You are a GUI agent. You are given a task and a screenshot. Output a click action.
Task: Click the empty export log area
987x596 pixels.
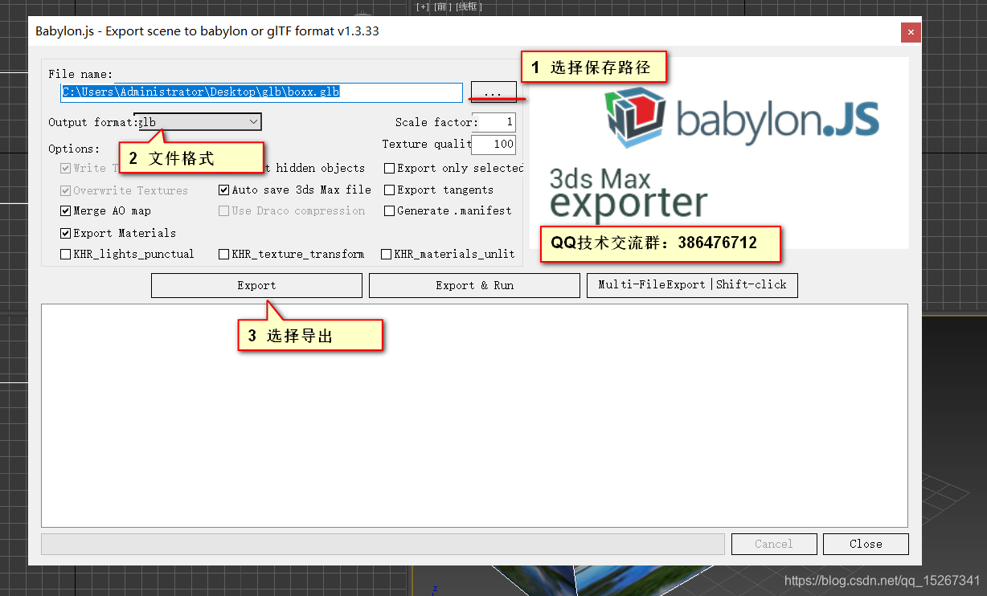474,415
